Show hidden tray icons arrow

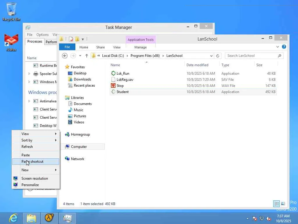[247, 218]
